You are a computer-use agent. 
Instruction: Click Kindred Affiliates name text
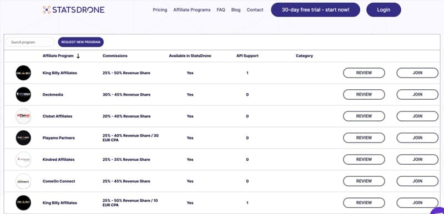pyautogui.click(x=59, y=160)
